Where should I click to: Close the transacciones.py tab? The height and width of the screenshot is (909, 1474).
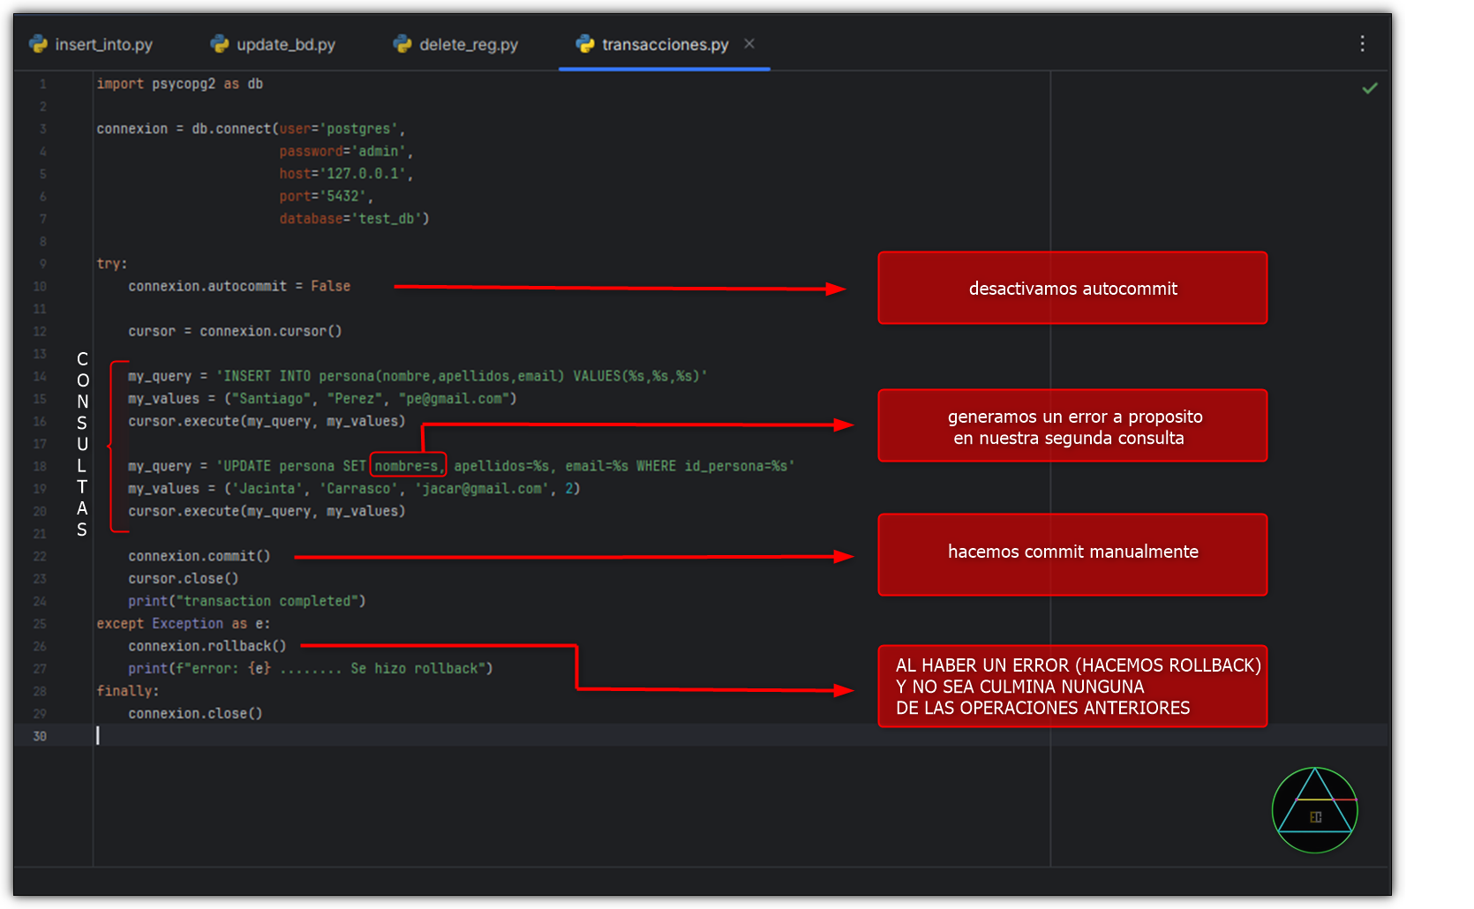[749, 43]
